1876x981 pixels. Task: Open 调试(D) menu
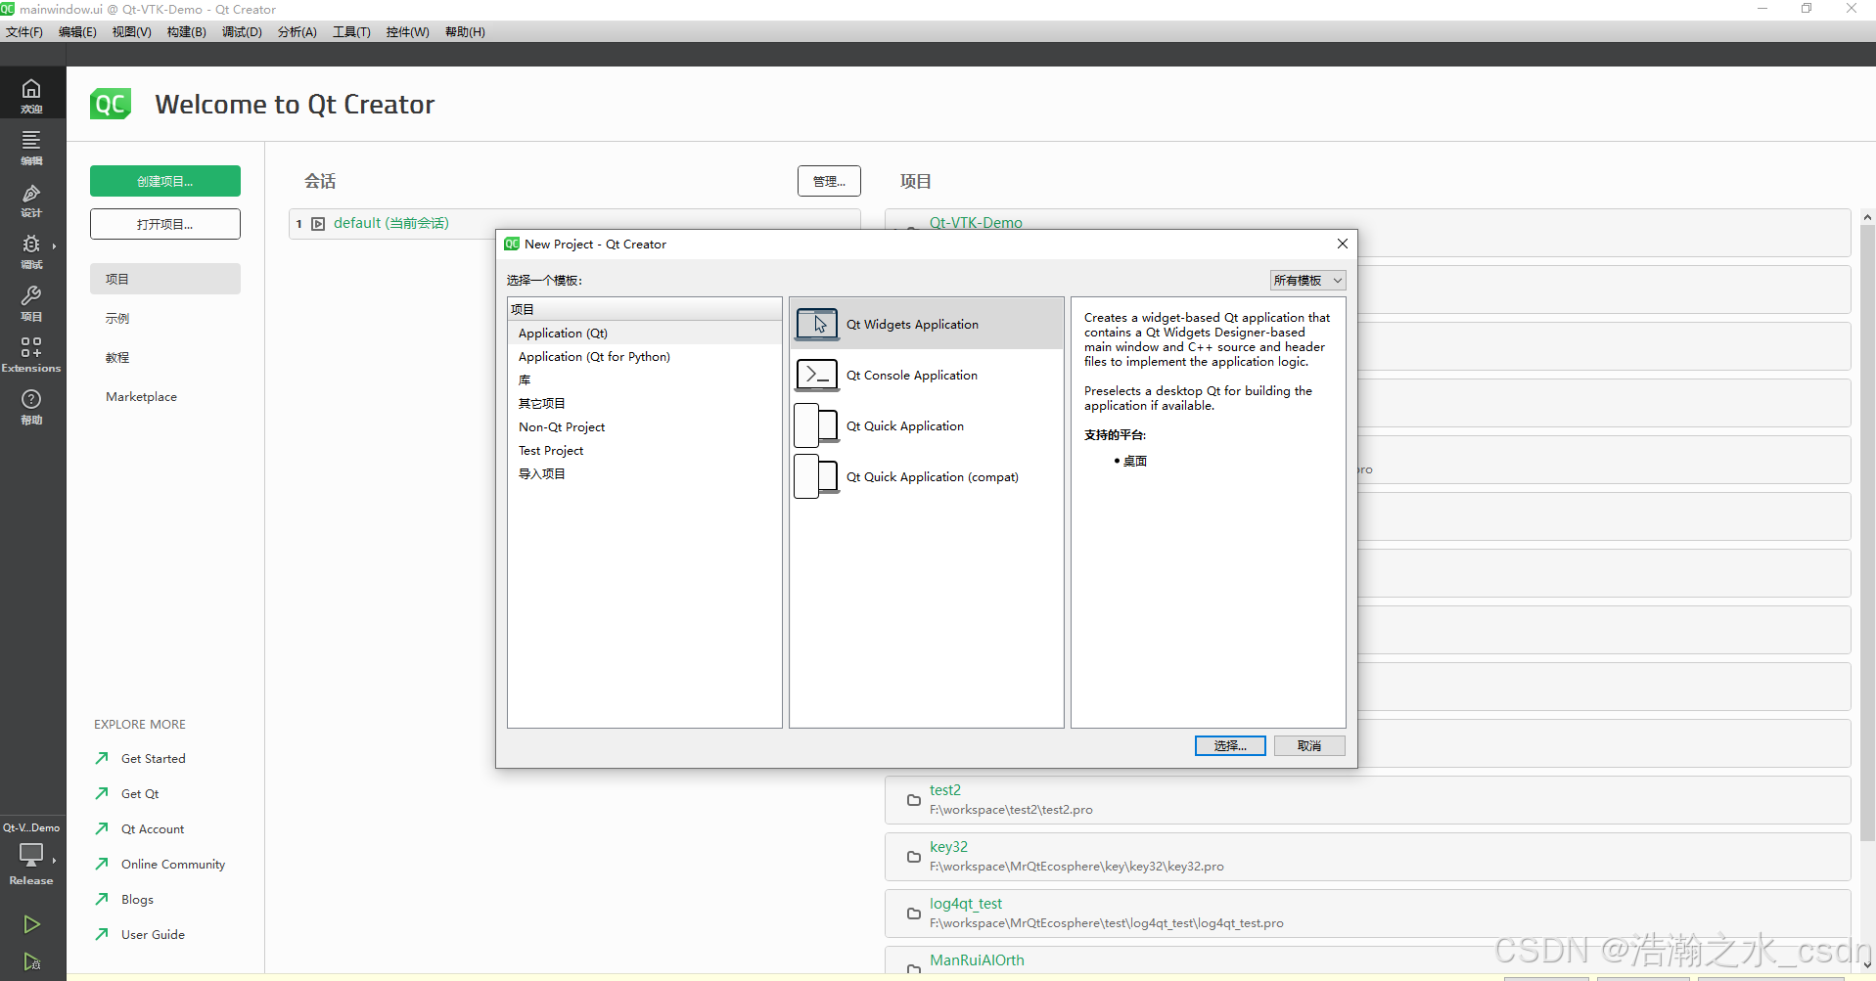click(242, 31)
